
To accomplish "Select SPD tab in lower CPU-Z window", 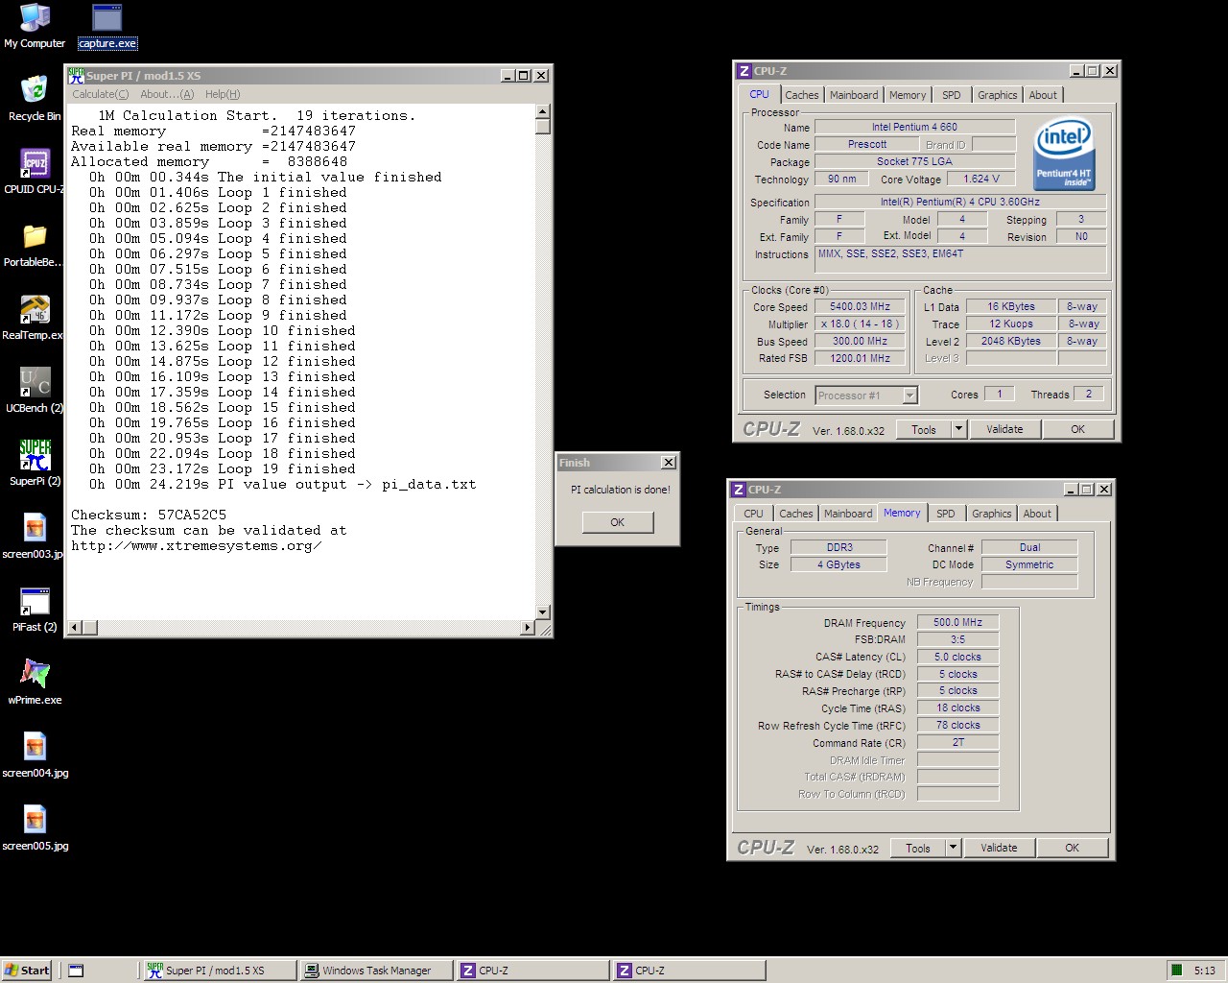I will click(x=945, y=514).
